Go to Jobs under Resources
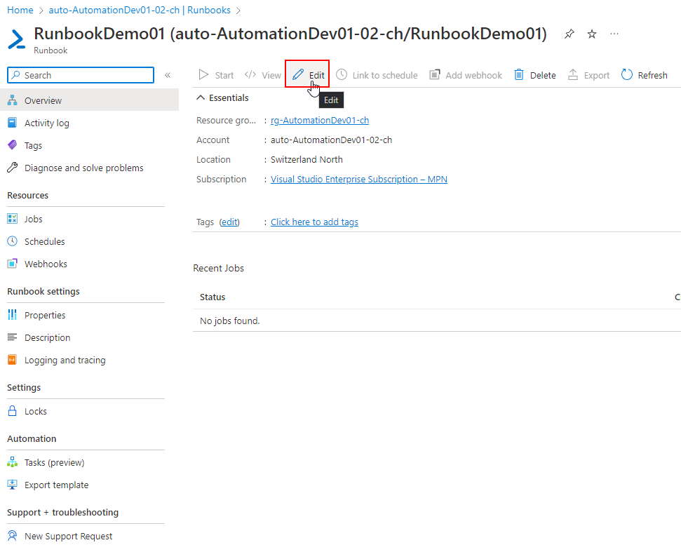This screenshot has height=559, width=681. [90, 218]
